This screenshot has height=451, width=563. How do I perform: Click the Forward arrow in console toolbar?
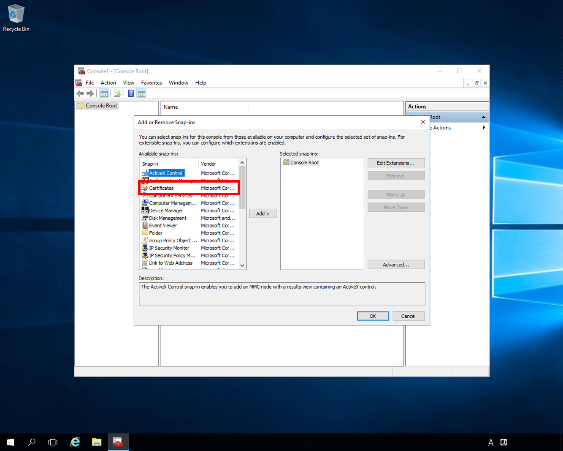pos(90,93)
